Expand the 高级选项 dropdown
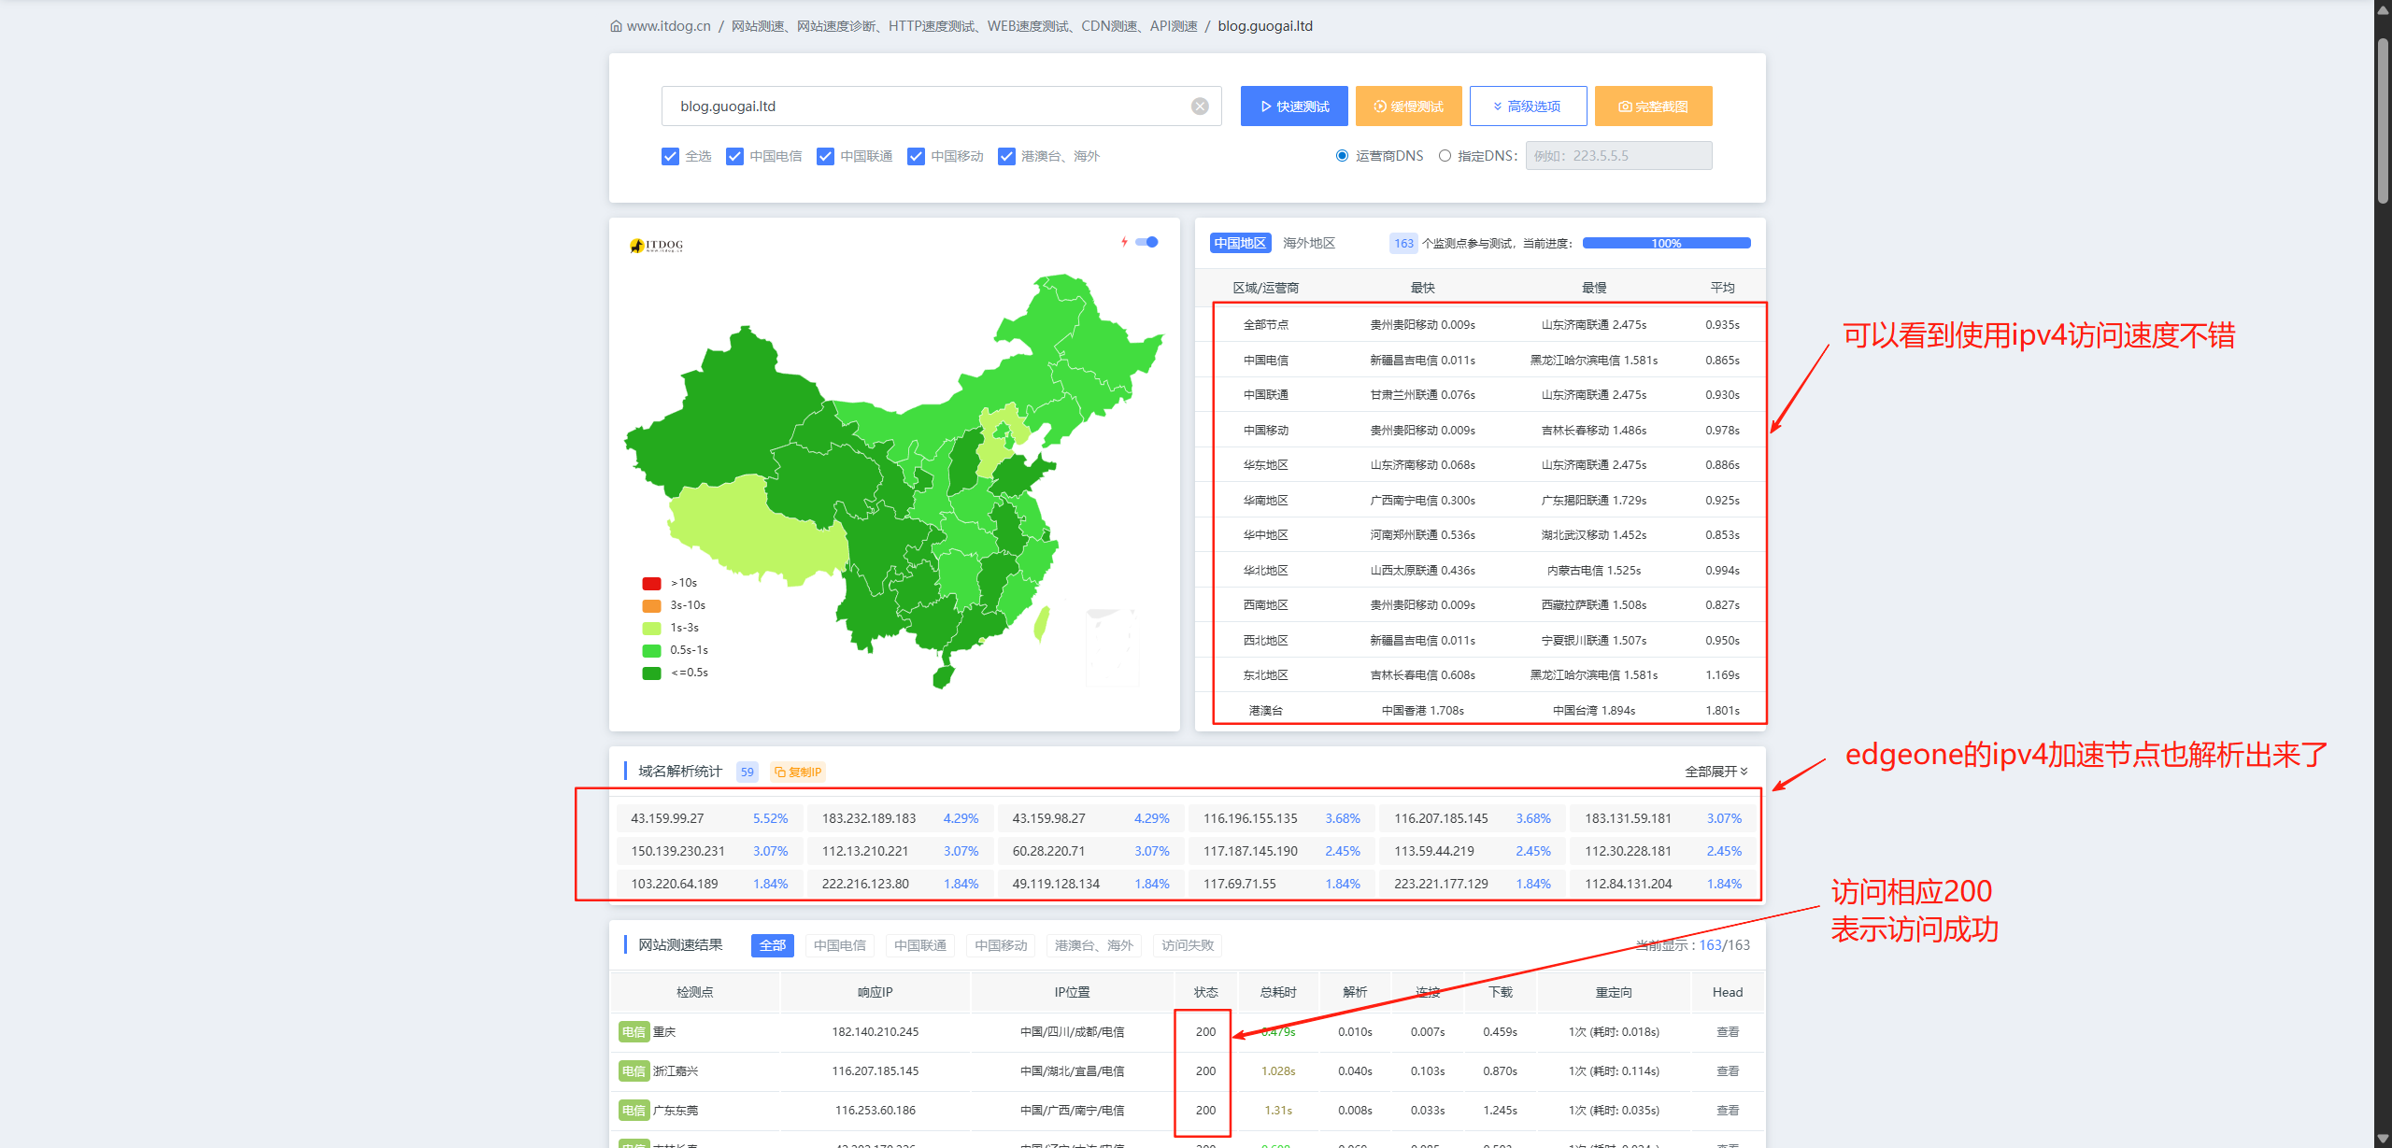Screen dimensions: 2392x1148 [x=1527, y=106]
